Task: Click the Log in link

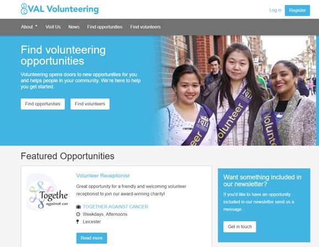Action: (x=275, y=10)
